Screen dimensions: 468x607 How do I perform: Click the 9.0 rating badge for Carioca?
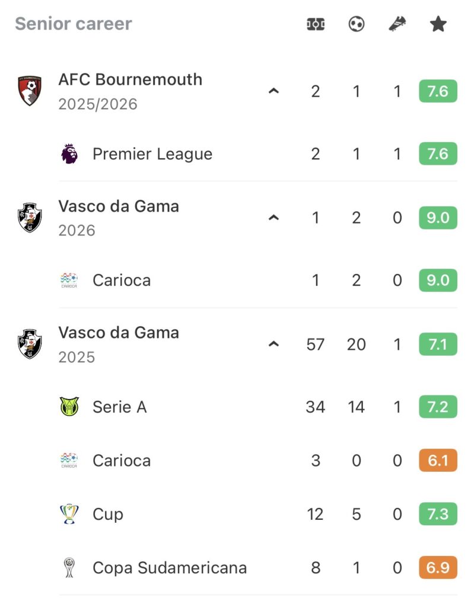coord(438,280)
